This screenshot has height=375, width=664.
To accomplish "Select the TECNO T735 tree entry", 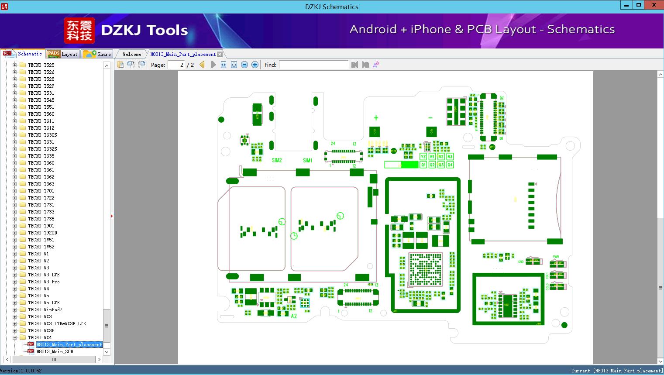I will (x=41, y=218).
